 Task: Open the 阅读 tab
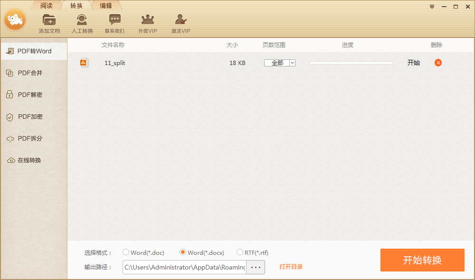pos(46,6)
